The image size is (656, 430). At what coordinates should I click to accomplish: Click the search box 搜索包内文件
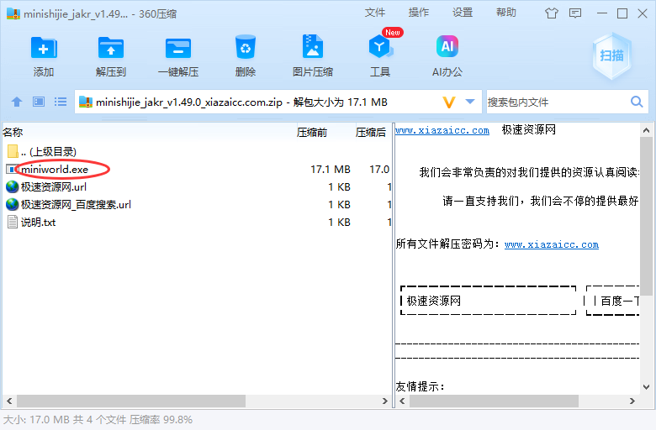557,102
